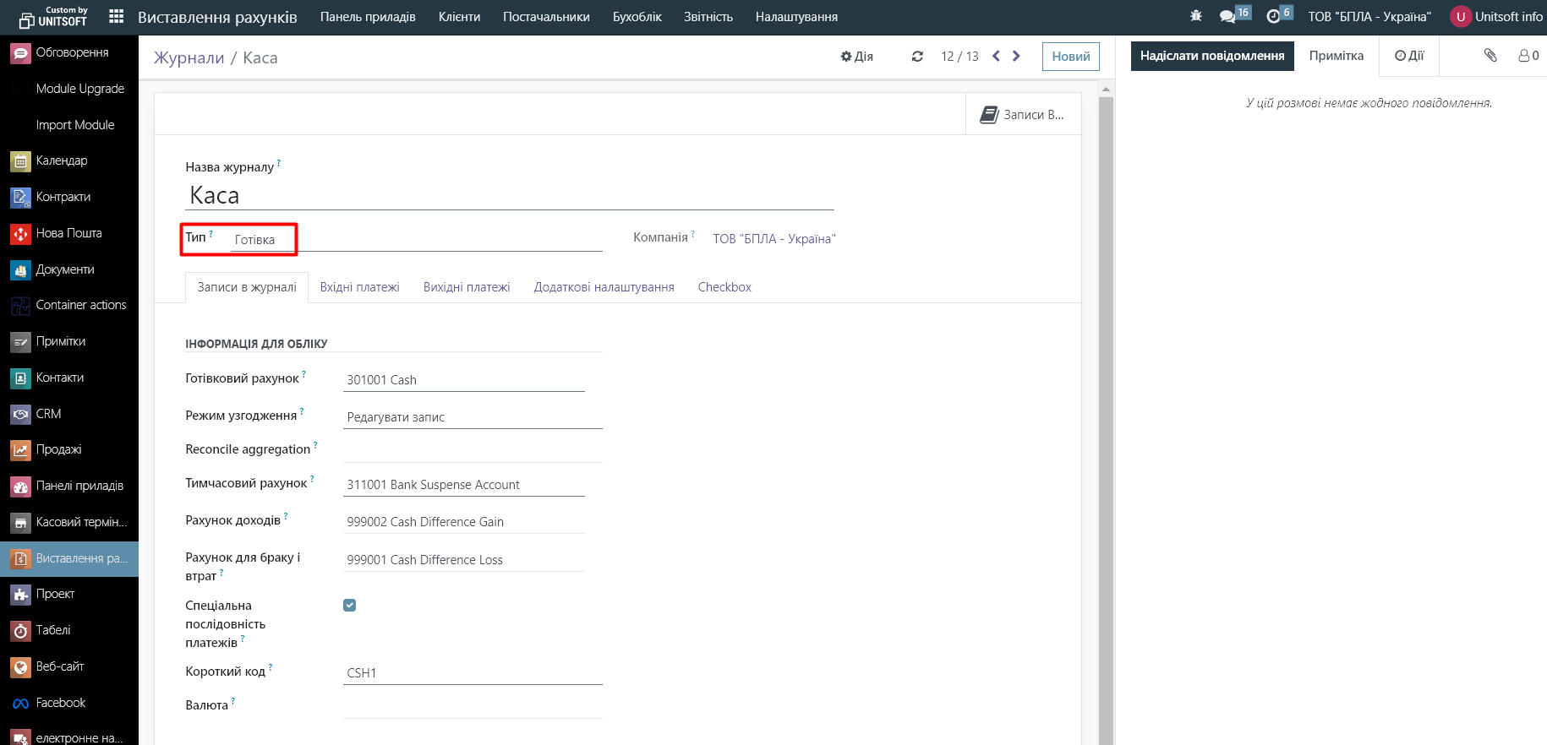1547x745 pixels.
Task: Open Нова Пошта app in sidebar
Action: [68, 233]
